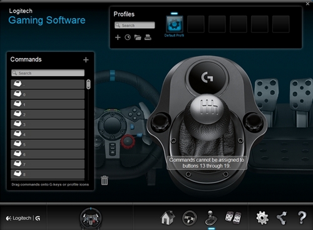Create a new profile with plus icon
This screenshot has height=230, width=313.
118,37
